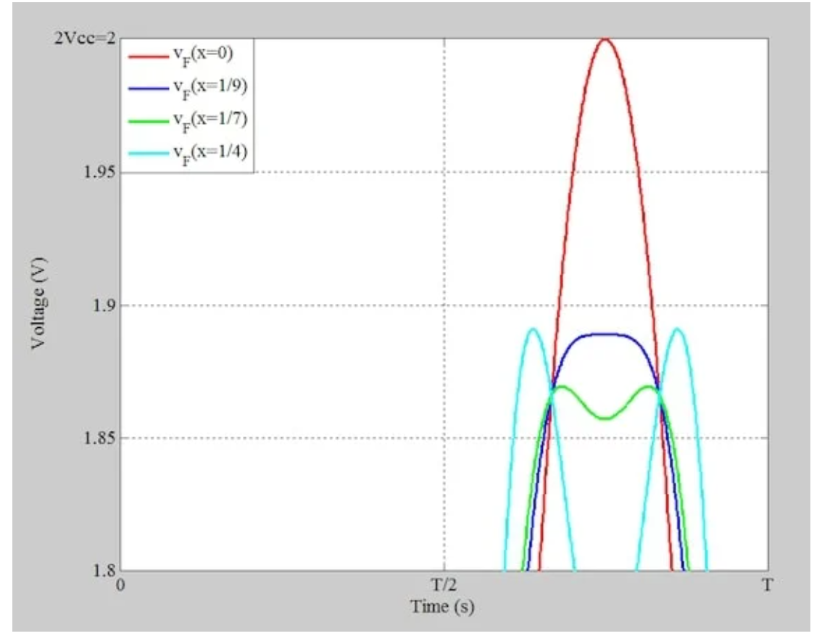Click the peak of the red curve
This screenshot has width=822, height=636.
coord(605,39)
